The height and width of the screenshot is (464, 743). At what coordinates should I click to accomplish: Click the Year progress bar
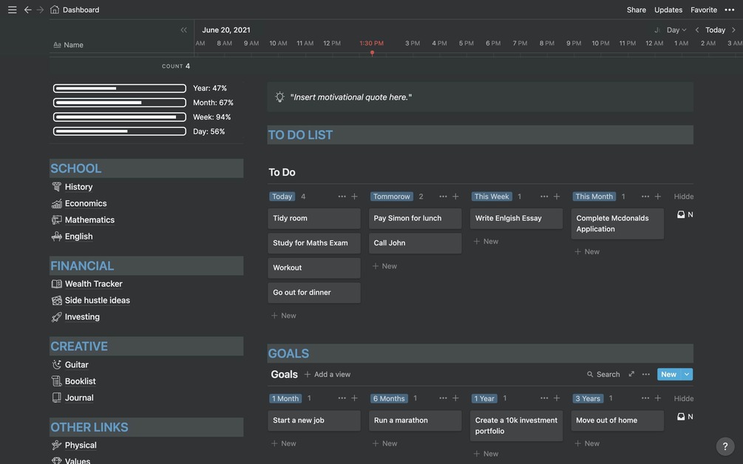[119, 89]
